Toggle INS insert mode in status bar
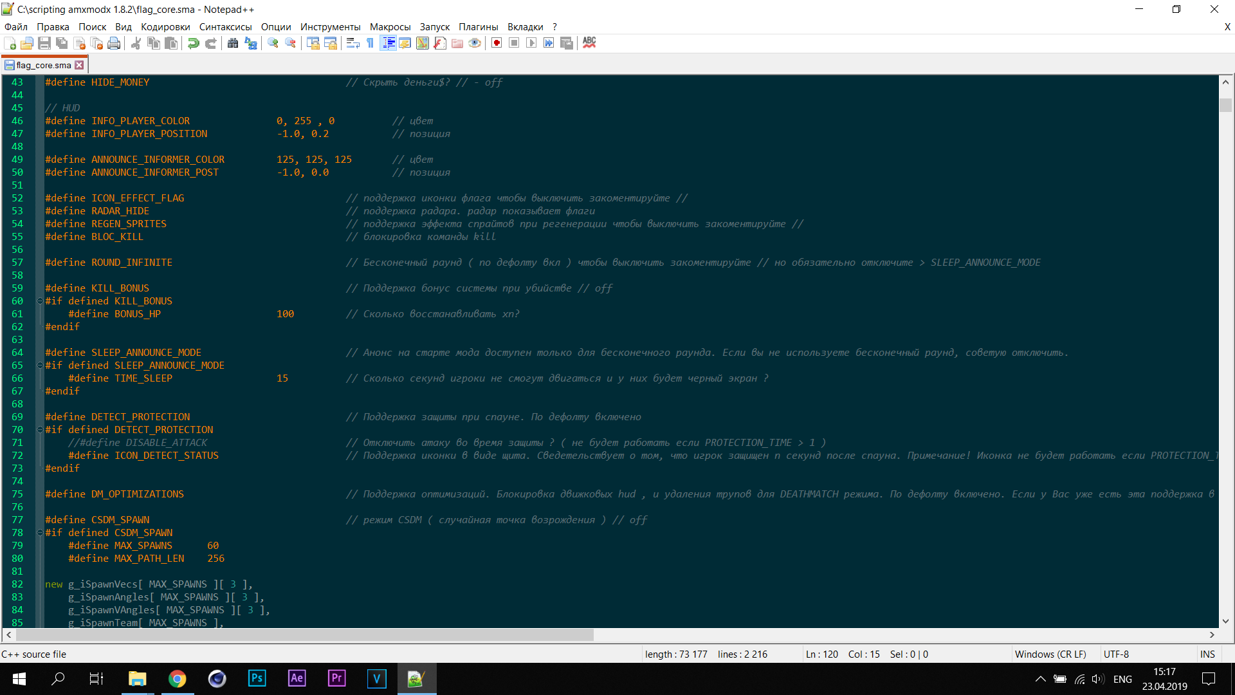This screenshot has width=1235, height=695. [1207, 654]
